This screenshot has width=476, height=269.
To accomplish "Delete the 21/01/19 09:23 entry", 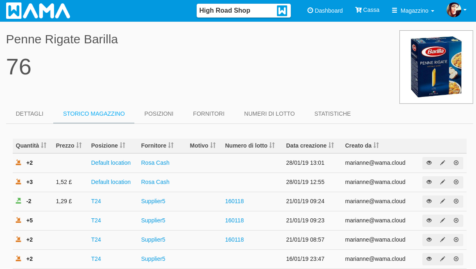I will pyautogui.click(x=456, y=220).
